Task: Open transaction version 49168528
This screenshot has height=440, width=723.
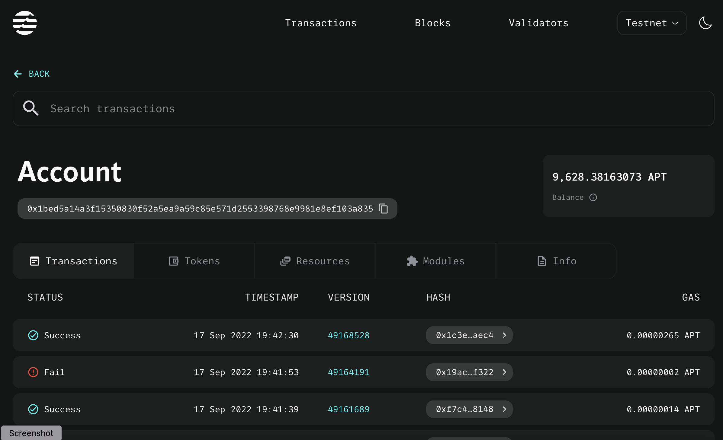Action: (x=349, y=335)
